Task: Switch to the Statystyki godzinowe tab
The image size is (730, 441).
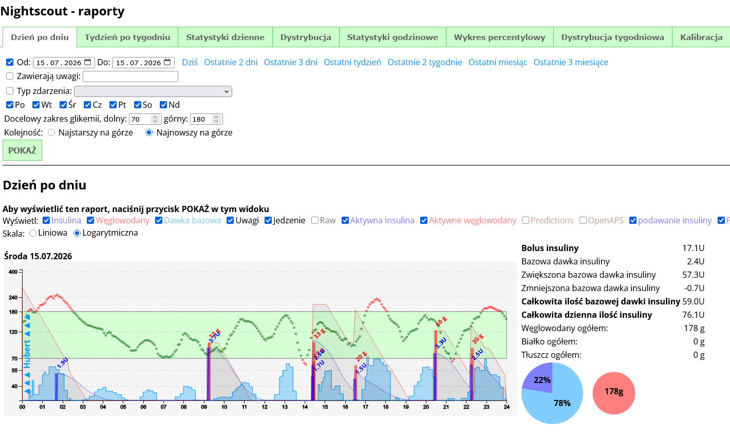Action: coord(392,37)
